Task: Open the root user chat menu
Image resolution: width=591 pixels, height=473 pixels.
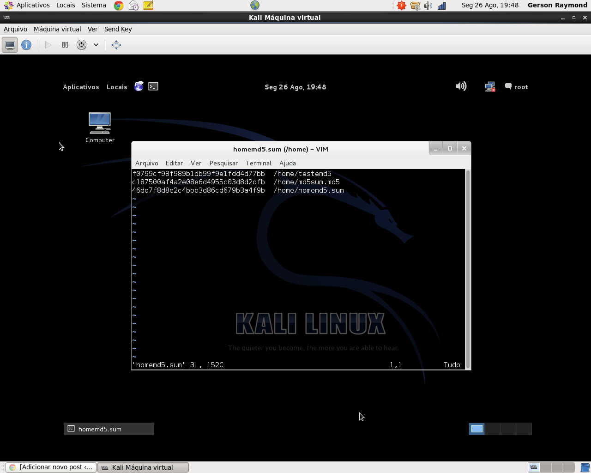Action: point(517,87)
